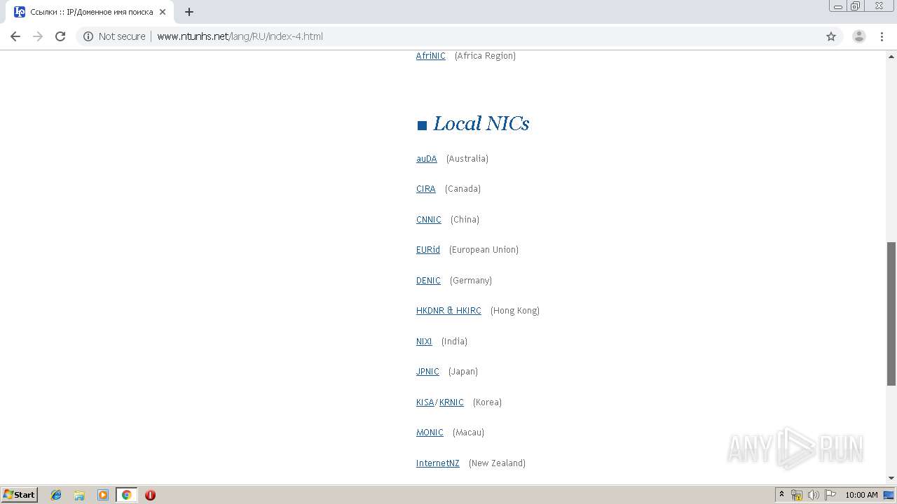Viewport: 897px width, 504px height.
Task: Open the network tray icon
Action: pyautogui.click(x=797, y=495)
